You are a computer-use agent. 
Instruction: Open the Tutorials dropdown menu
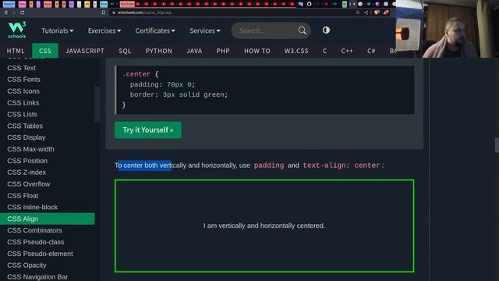(x=57, y=30)
